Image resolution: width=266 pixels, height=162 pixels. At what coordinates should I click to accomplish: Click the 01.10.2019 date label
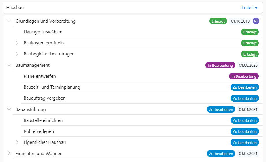[x=240, y=21]
